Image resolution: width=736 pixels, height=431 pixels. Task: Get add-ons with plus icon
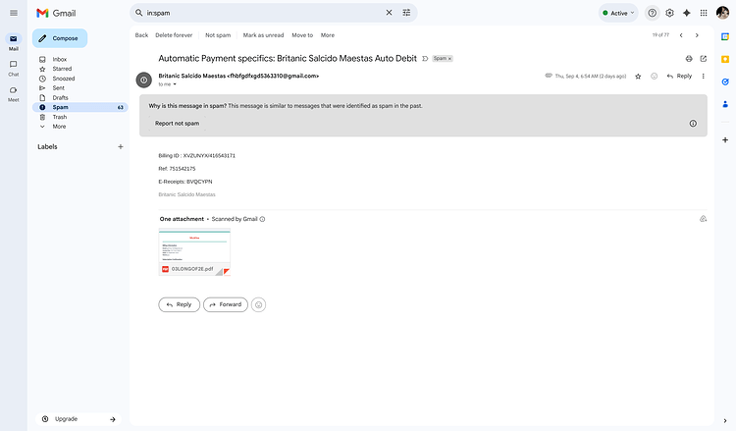pyautogui.click(x=725, y=140)
